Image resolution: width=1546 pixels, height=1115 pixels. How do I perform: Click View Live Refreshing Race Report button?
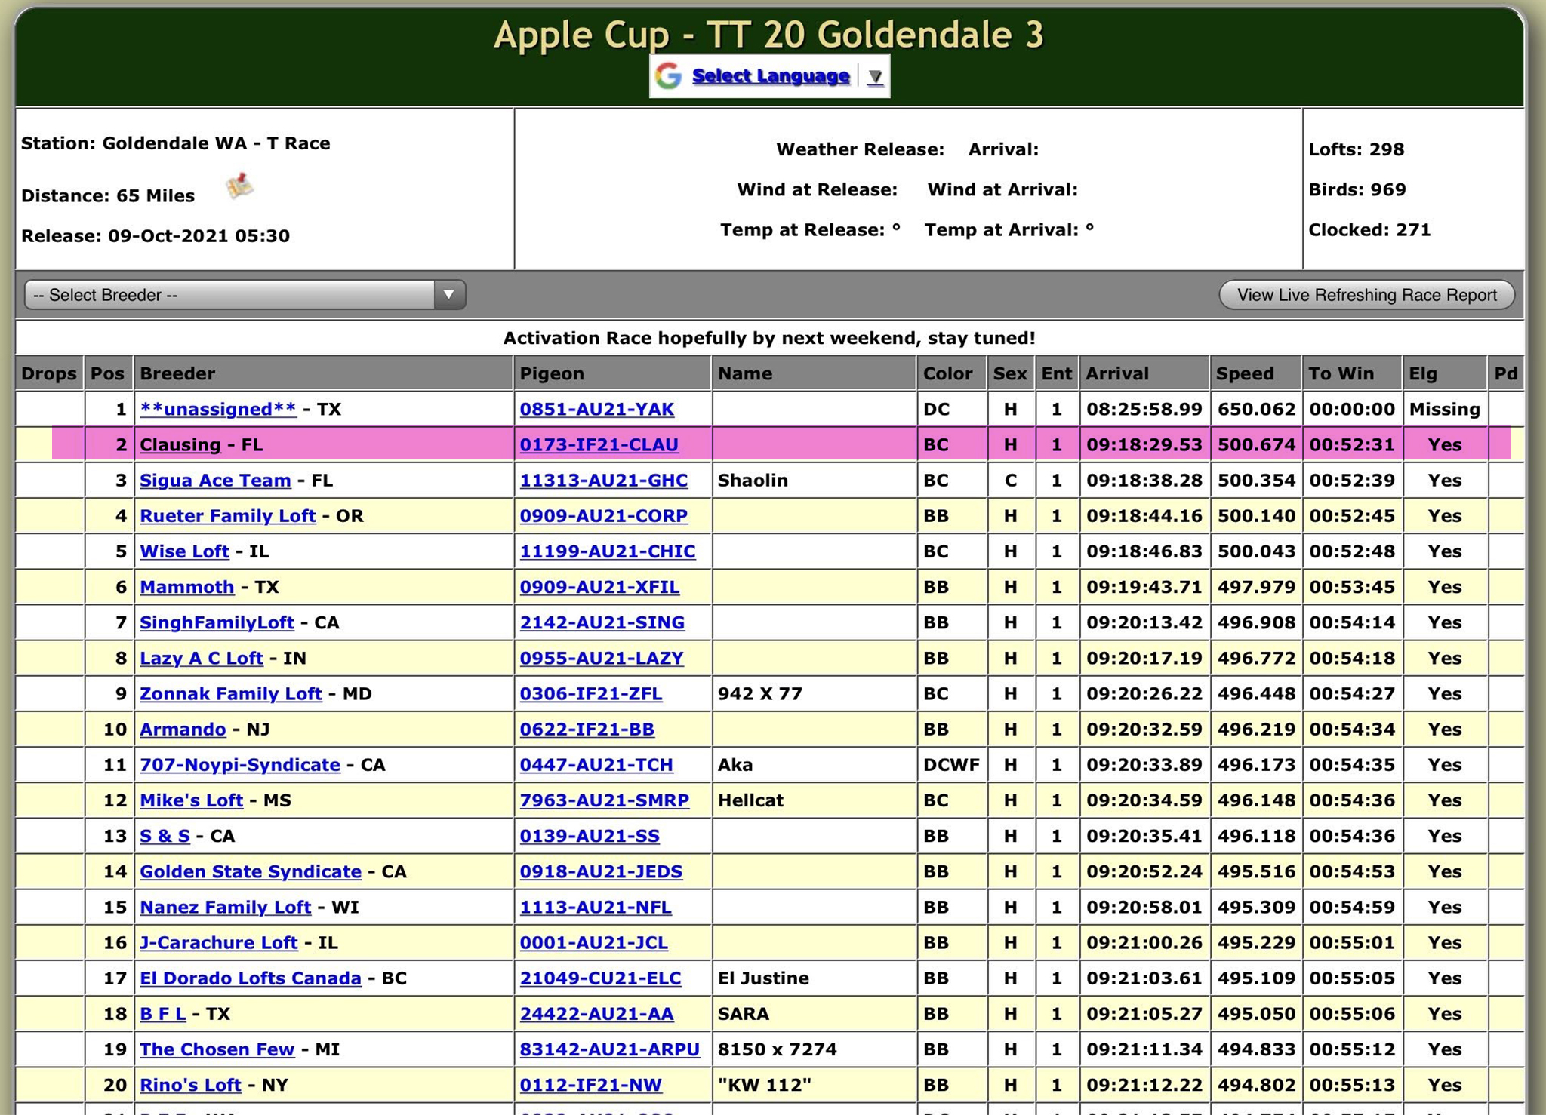click(x=1366, y=295)
